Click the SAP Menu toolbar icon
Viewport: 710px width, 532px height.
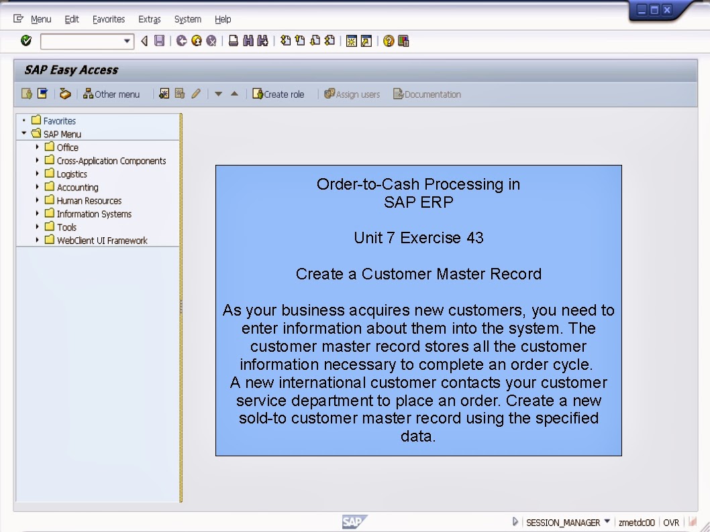(42, 94)
